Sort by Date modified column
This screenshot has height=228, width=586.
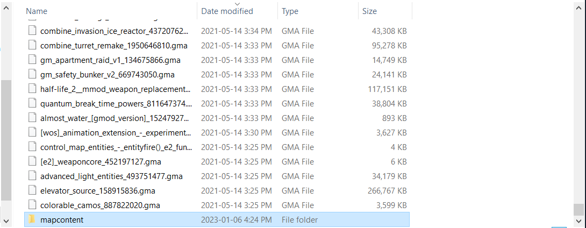tap(226, 11)
